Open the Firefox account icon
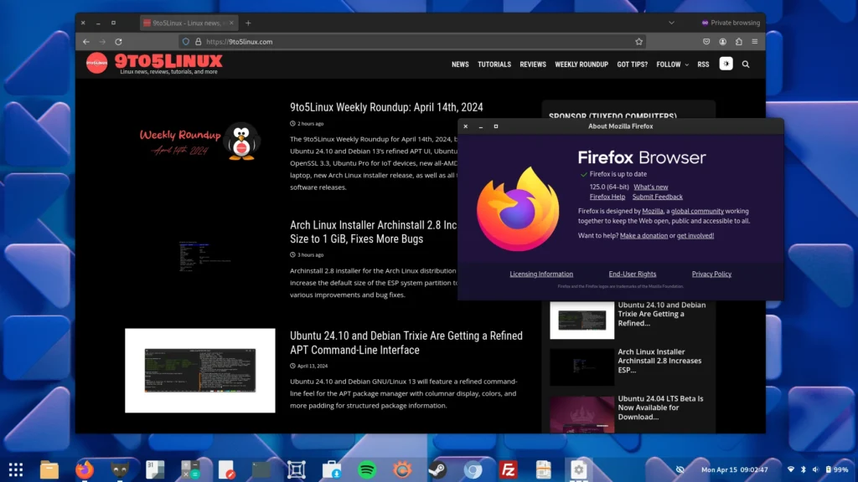The height and width of the screenshot is (482, 858). pos(723,42)
